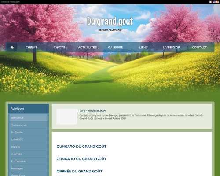This screenshot has width=220, height=176.
Task: Open the En famille rubrique
Action: coord(29,132)
